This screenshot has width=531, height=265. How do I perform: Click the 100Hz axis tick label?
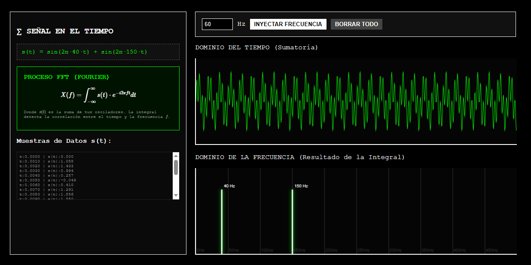pyautogui.click(x=267, y=250)
